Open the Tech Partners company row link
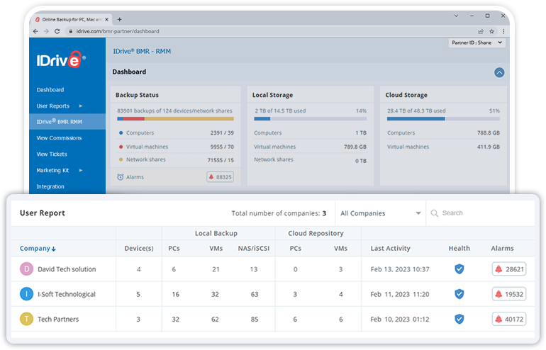 pos(58,319)
